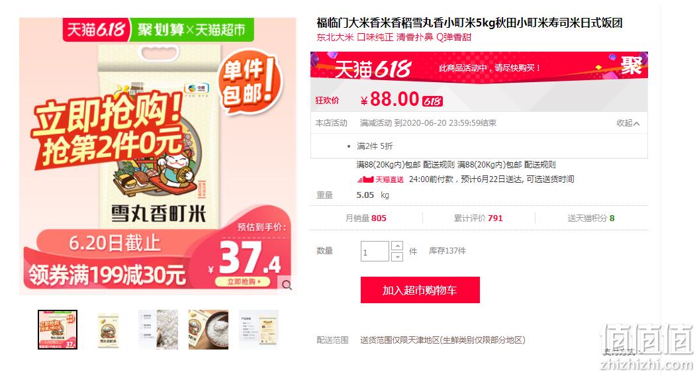Click the 天猫618 banner logo
699x376 pixels.
coord(373,69)
